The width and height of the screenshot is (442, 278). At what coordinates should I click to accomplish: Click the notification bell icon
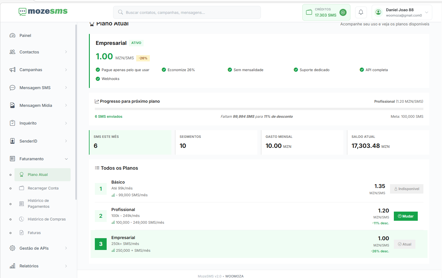pos(361,12)
